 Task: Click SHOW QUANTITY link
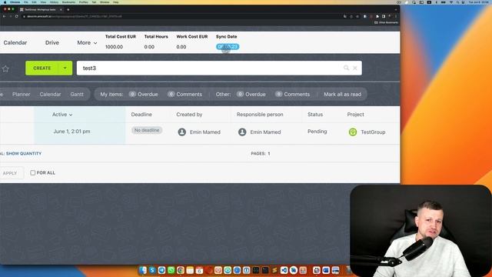tap(24, 154)
